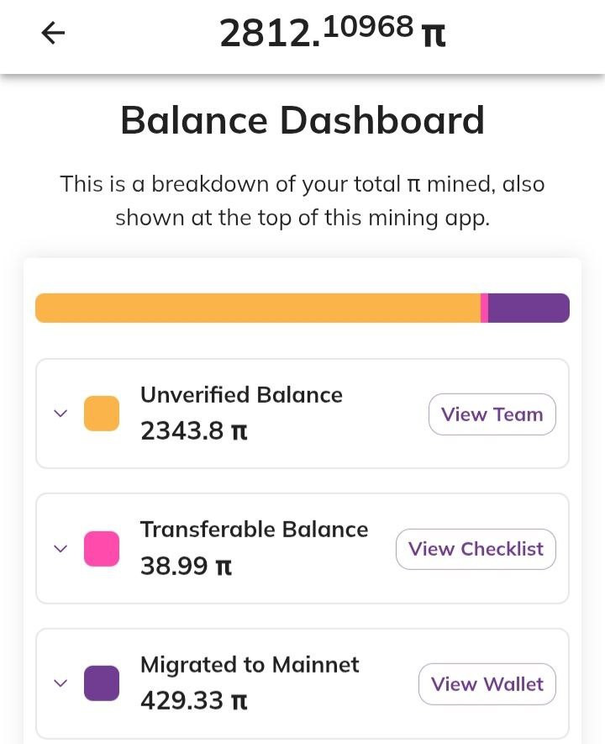
Task: Expand the Migrated to Mainnet chevron
Action: (x=60, y=683)
